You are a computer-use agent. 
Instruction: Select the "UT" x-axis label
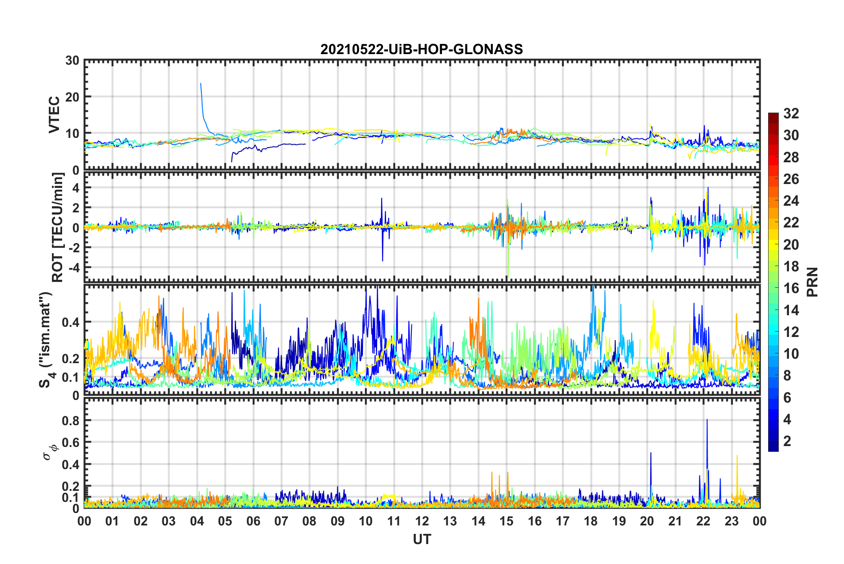pyautogui.click(x=422, y=539)
